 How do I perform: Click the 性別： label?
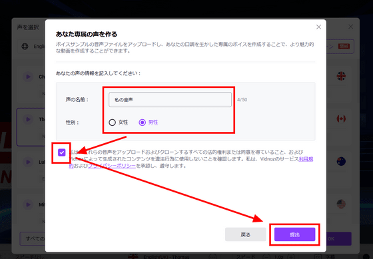pyautogui.click(x=73, y=123)
